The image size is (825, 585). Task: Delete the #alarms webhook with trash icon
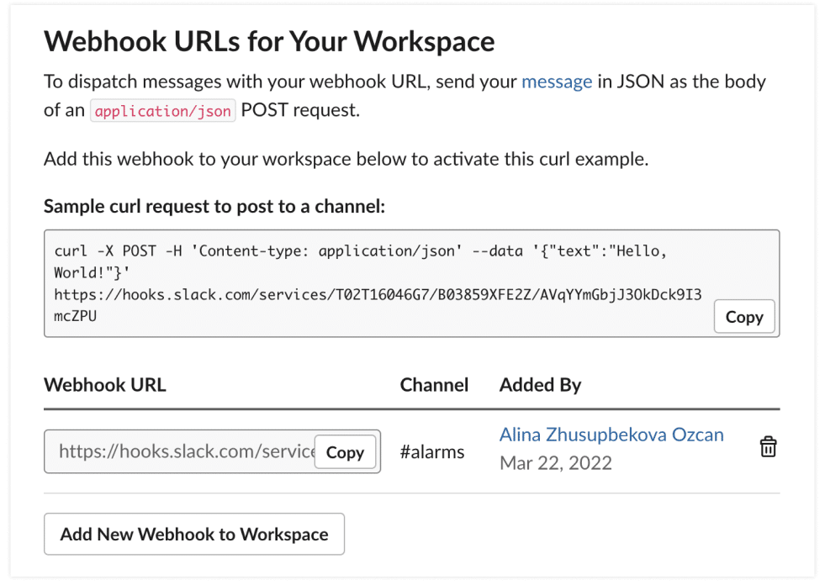point(768,446)
